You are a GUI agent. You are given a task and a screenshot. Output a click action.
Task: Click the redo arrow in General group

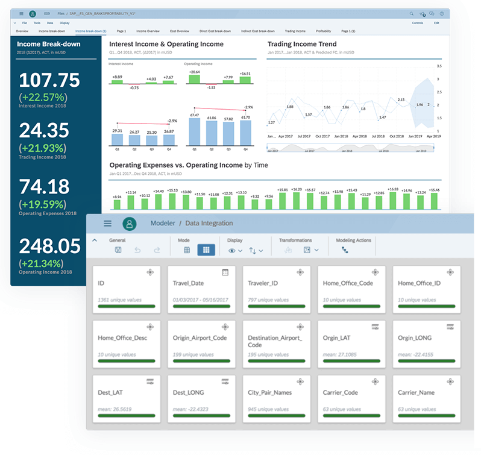pyautogui.click(x=157, y=250)
